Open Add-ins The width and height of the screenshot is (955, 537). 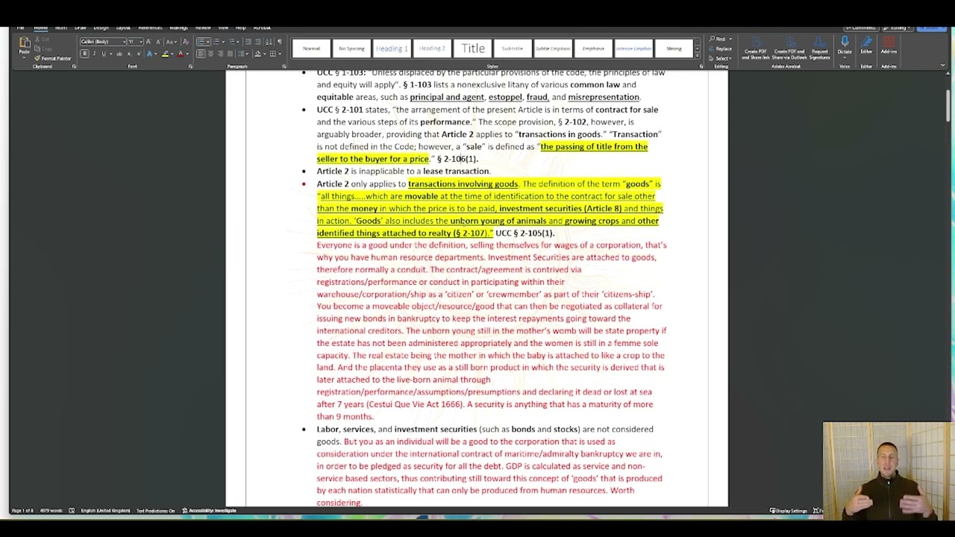[x=889, y=46]
